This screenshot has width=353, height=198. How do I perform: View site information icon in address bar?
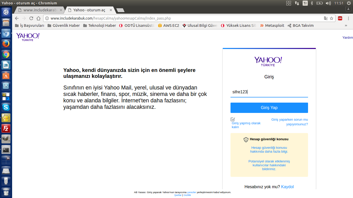coord(47,18)
